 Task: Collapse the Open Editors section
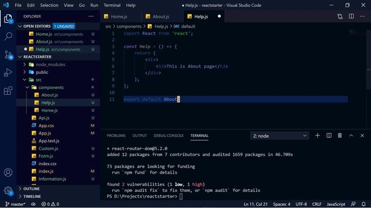[20, 26]
